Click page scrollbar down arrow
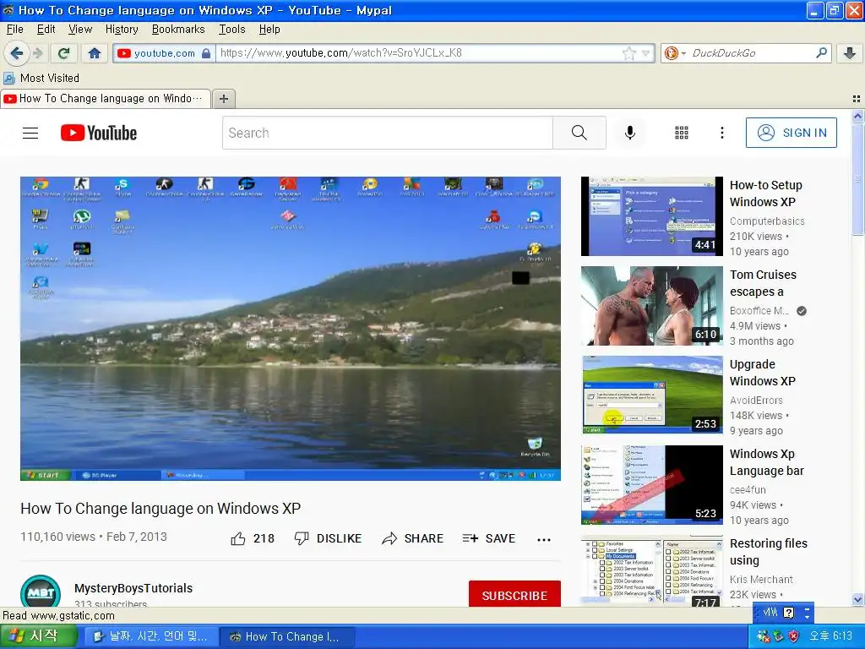The height and width of the screenshot is (649, 865). (x=857, y=600)
